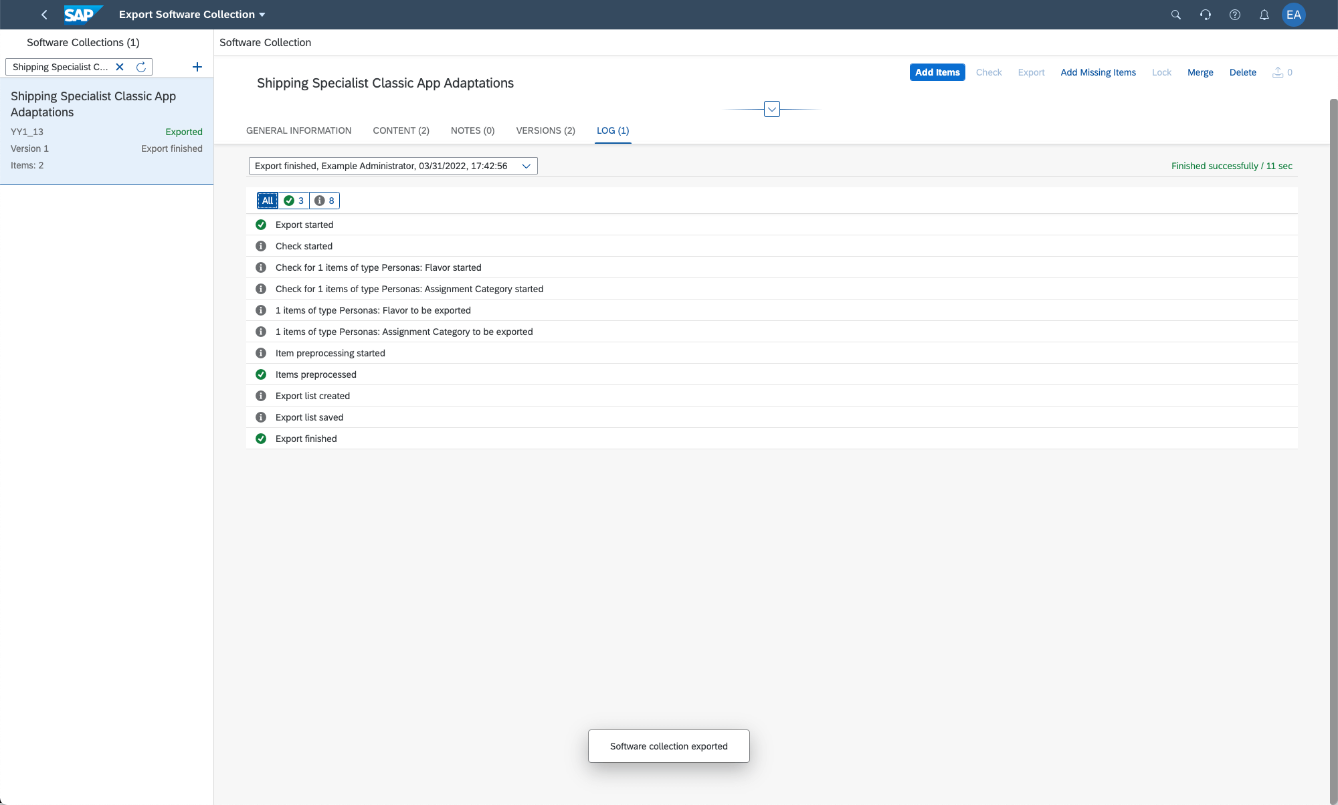Open the search icon in header
This screenshot has width=1338, height=805.
point(1175,15)
